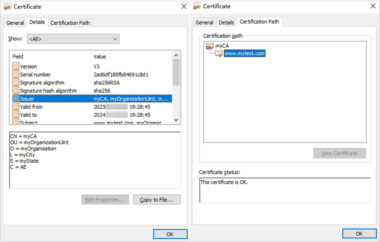Image resolution: width=380 pixels, height=242 pixels.
Task: Click the www.mytest.com certificate icon
Action: point(219,53)
